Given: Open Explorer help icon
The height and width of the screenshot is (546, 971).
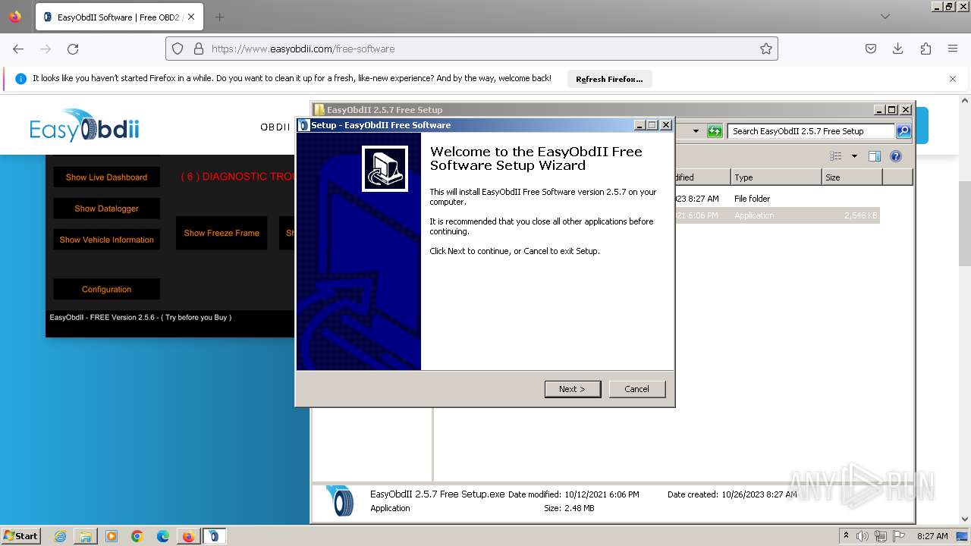Looking at the screenshot, I should tap(896, 156).
